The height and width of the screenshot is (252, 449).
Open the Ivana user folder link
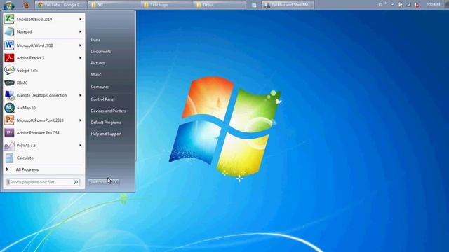[95, 40]
